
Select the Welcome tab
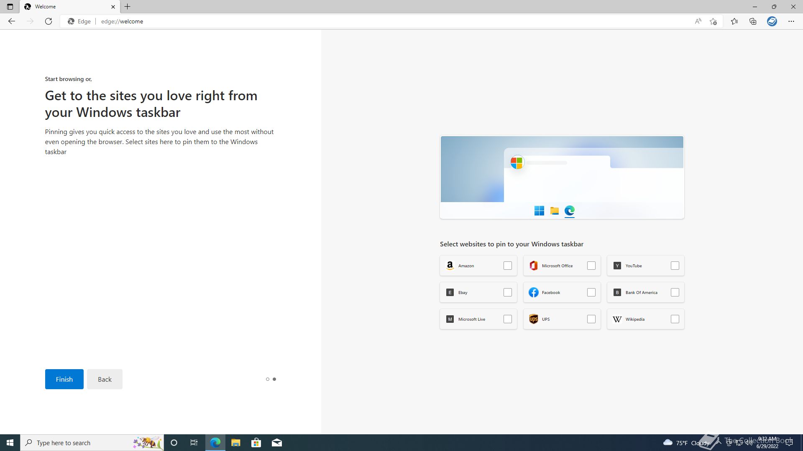pos(69,7)
